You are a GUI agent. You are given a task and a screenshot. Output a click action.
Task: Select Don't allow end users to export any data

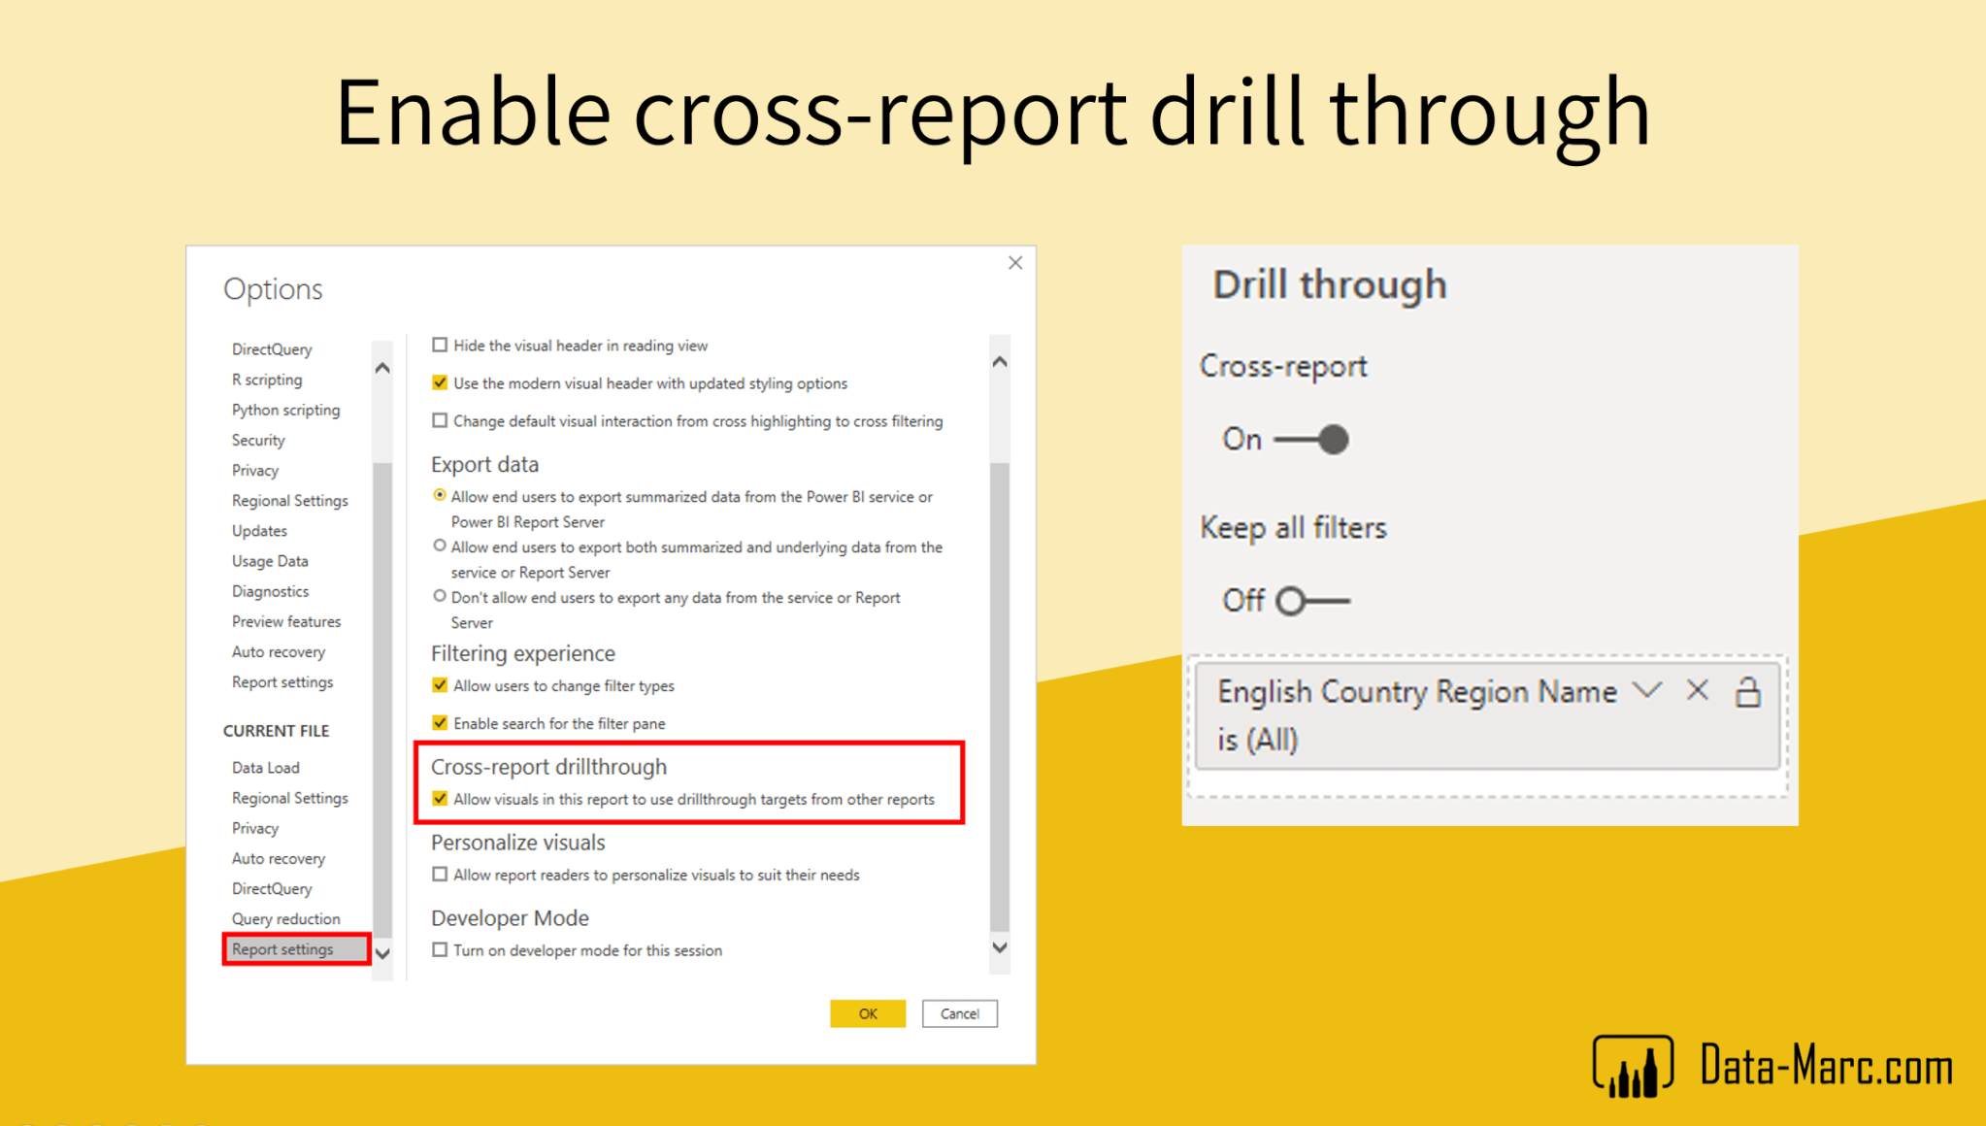pyautogui.click(x=440, y=596)
